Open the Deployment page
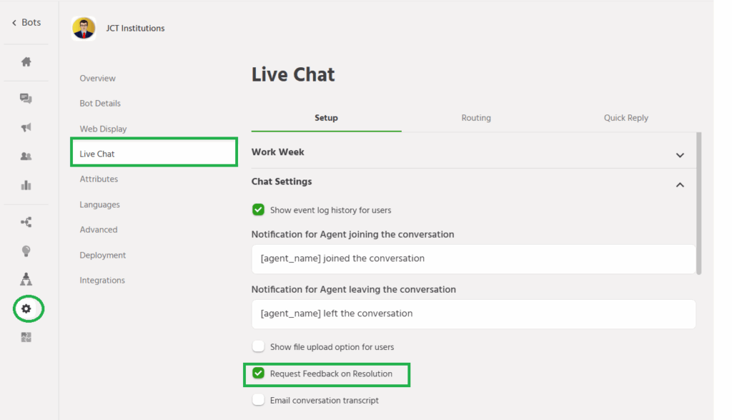Image resolution: width=732 pixels, height=420 pixels. pyautogui.click(x=103, y=255)
